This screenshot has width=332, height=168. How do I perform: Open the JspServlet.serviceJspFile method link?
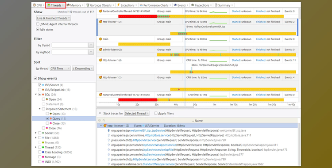(x=158, y=149)
